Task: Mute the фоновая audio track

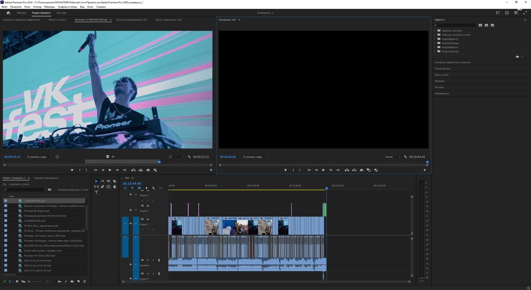Action: (147, 260)
